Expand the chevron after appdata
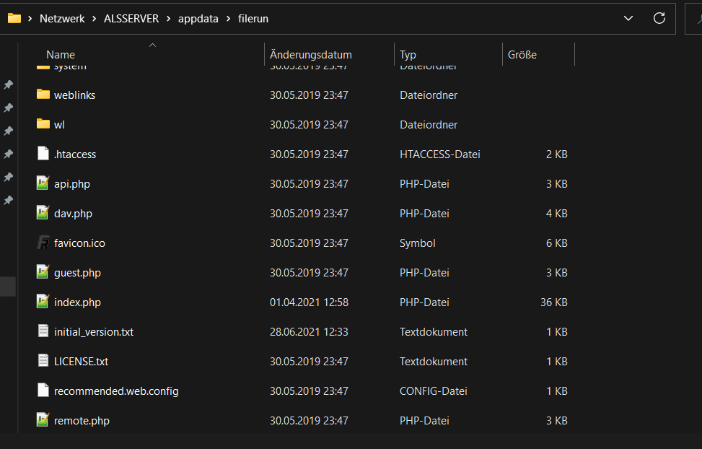This screenshot has width=702, height=449. click(228, 18)
